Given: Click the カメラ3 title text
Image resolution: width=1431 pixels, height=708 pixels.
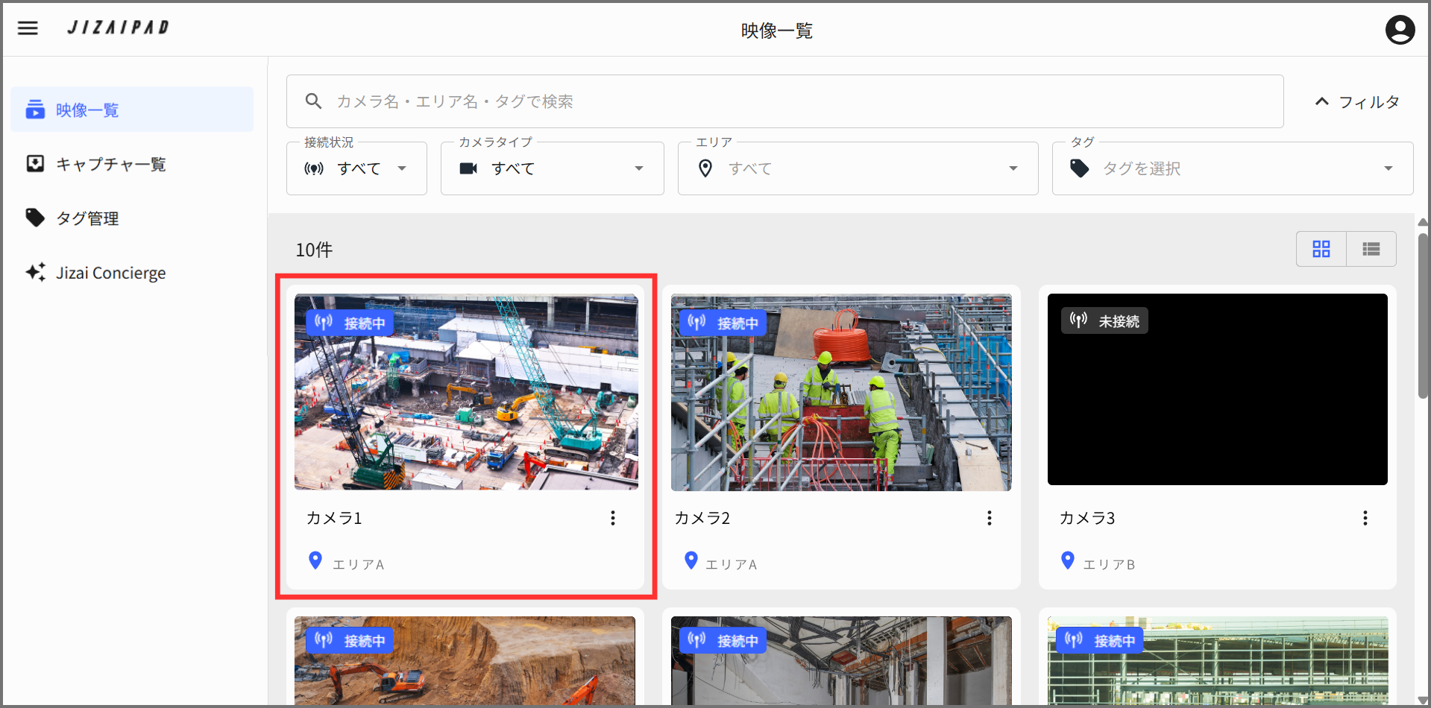Looking at the screenshot, I should point(1087,518).
